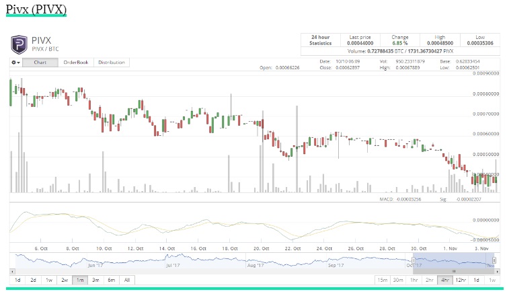The width and height of the screenshot is (509, 300).
Task: Click Sep '17 in the navigator overview
Action: click(336, 265)
